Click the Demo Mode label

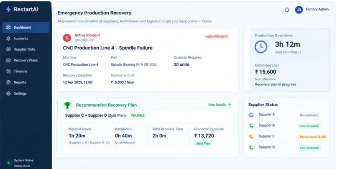pyautogui.click(x=22, y=166)
